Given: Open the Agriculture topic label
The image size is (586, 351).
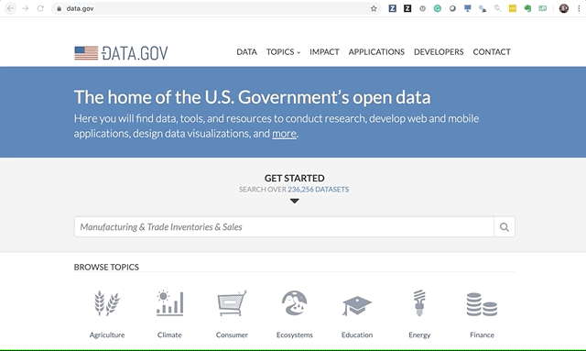Looking at the screenshot, I should coord(107,335).
